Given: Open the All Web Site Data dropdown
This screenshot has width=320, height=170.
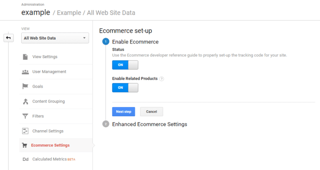Looking at the screenshot, I should coord(55,38).
